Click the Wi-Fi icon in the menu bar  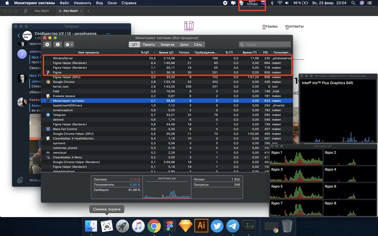point(279,3)
